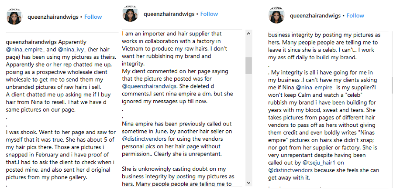393x190 pixels.
Task: Follow queenzhairandwigs in the right post
Action: point(355,16)
